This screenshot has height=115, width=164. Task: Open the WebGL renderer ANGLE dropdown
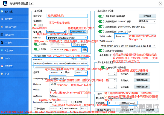click(128, 46)
